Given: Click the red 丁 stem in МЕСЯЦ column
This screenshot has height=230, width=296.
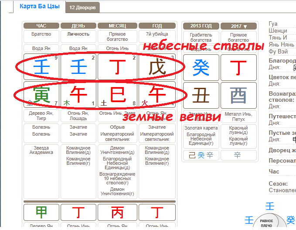Looking at the screenshot, I should (116, 67).
